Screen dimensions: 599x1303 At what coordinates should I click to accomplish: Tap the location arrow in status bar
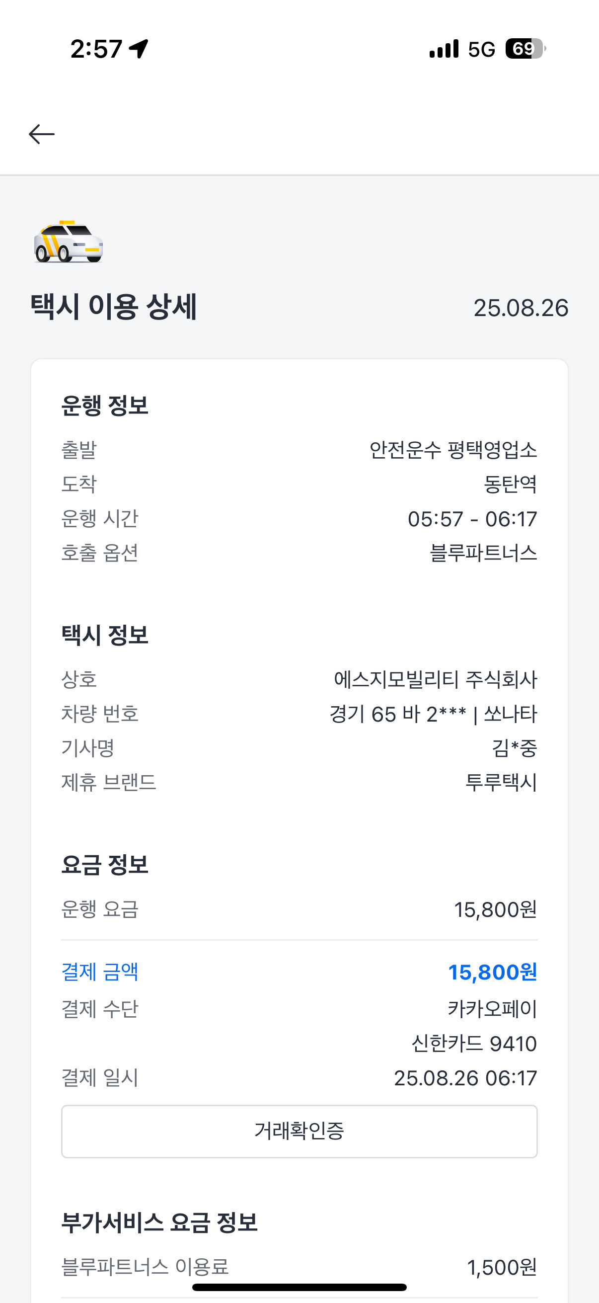click(x=139, y=49)
